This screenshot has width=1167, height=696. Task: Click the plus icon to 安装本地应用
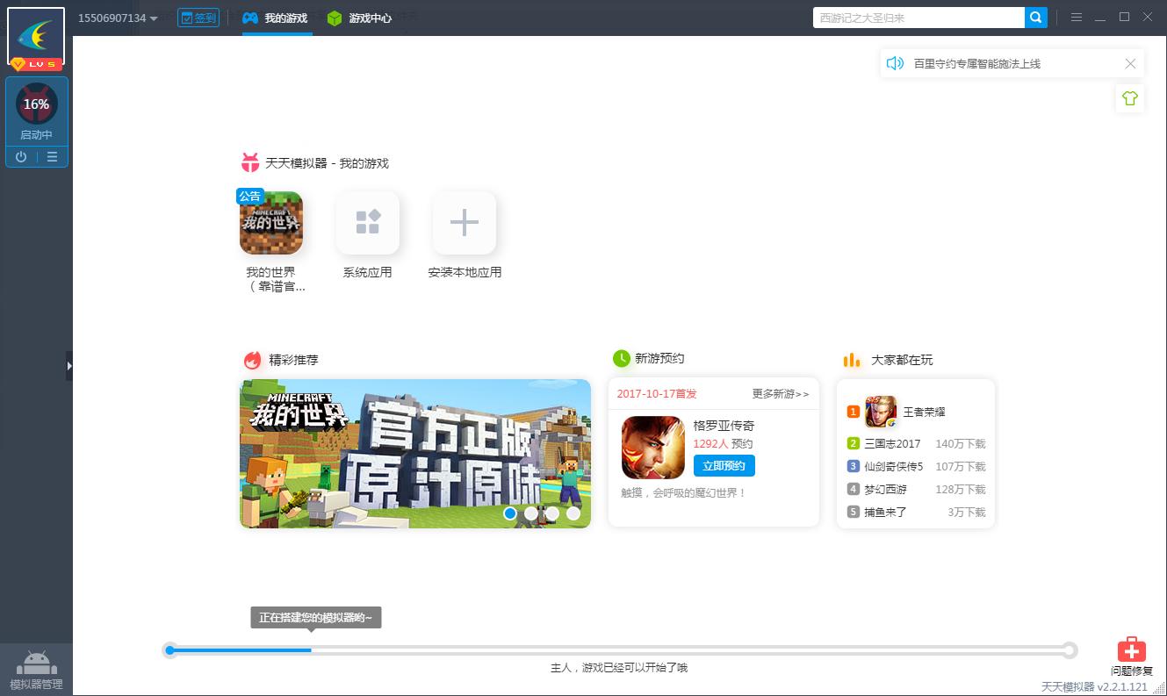tap(464, 223)
